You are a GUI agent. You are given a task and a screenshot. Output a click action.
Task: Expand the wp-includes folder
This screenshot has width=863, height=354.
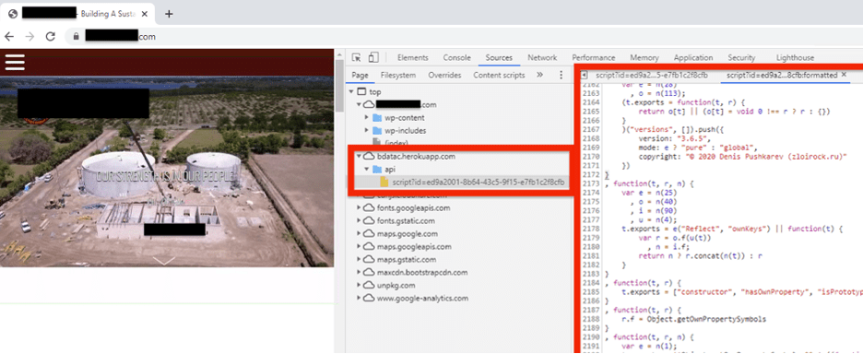coord(367,131)
